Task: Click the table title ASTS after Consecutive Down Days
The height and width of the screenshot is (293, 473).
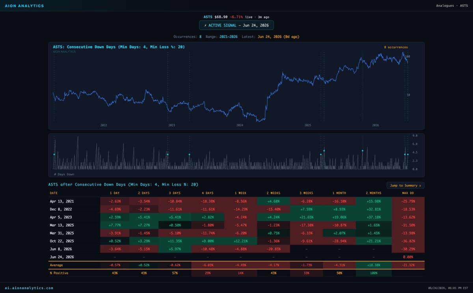Action: click(123, 184)
